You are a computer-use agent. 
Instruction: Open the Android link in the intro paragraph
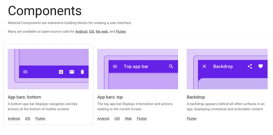pyautogui.click(x=81, y=31)
